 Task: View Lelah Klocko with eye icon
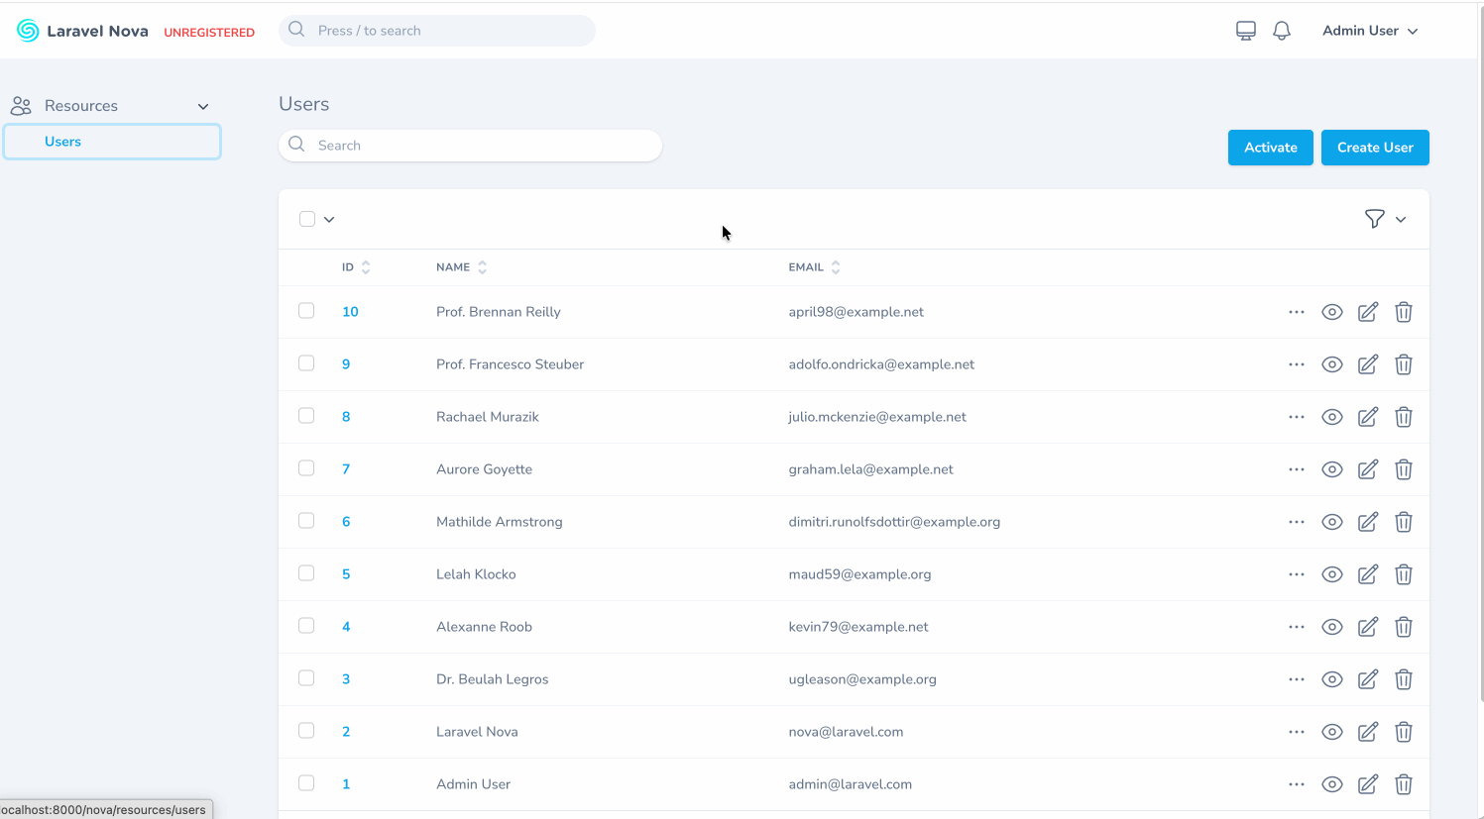click(x=1332, y=574)
